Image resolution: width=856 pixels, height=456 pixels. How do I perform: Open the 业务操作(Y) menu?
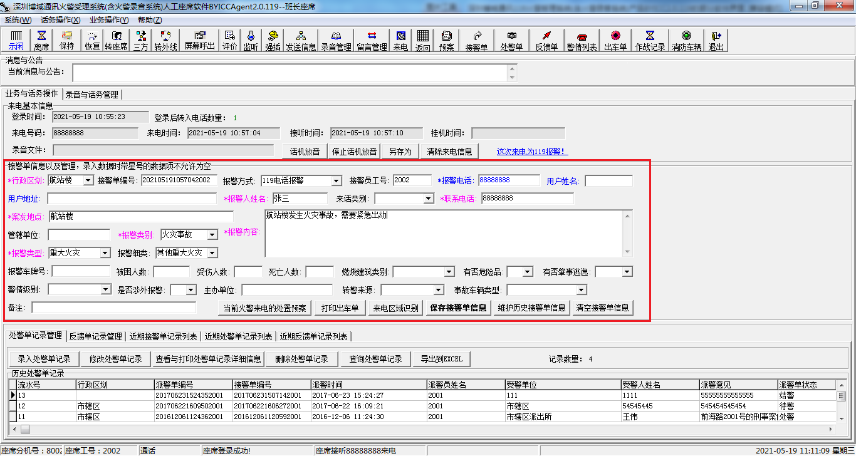[109, 20]
